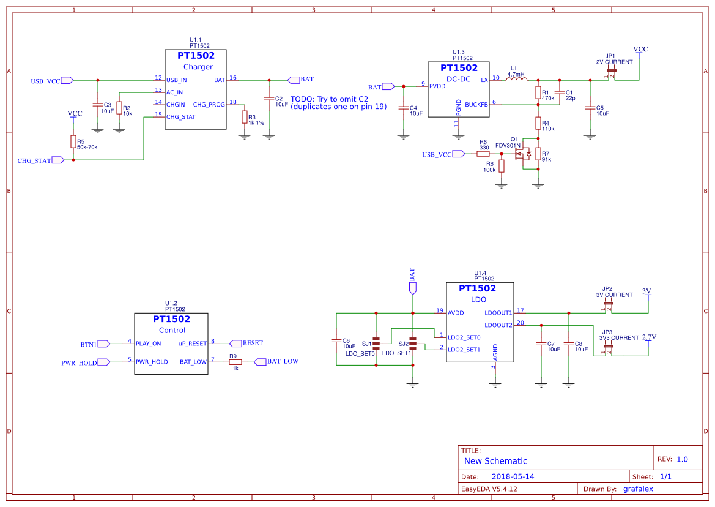Select resistor R9 1k
This screenshot has width=715, height=507.
(x=235, y=362)
